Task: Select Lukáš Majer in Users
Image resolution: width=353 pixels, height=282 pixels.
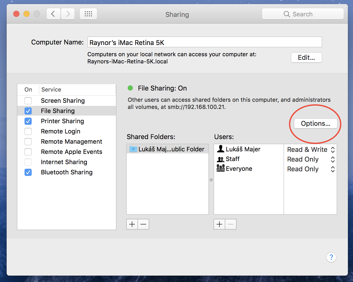Action: tap(249, 149)
